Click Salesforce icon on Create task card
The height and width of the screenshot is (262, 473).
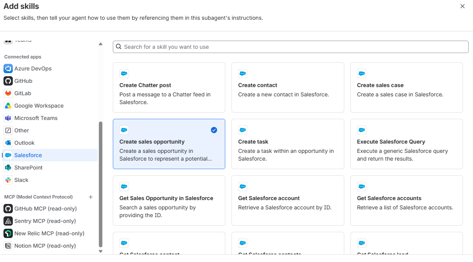pos(243,130)
